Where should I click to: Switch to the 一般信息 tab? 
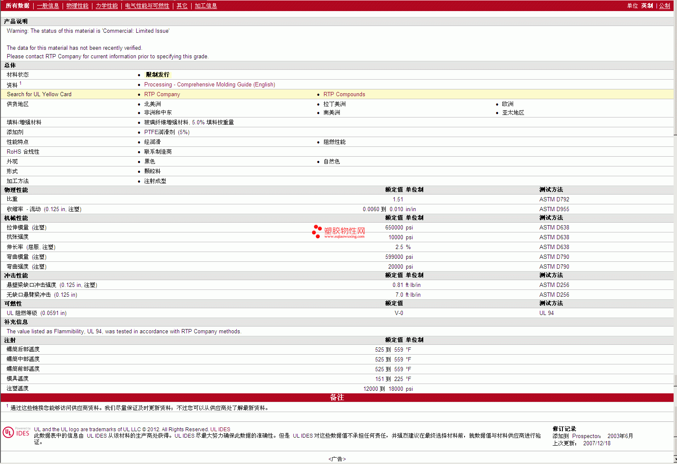click(48, 6)
